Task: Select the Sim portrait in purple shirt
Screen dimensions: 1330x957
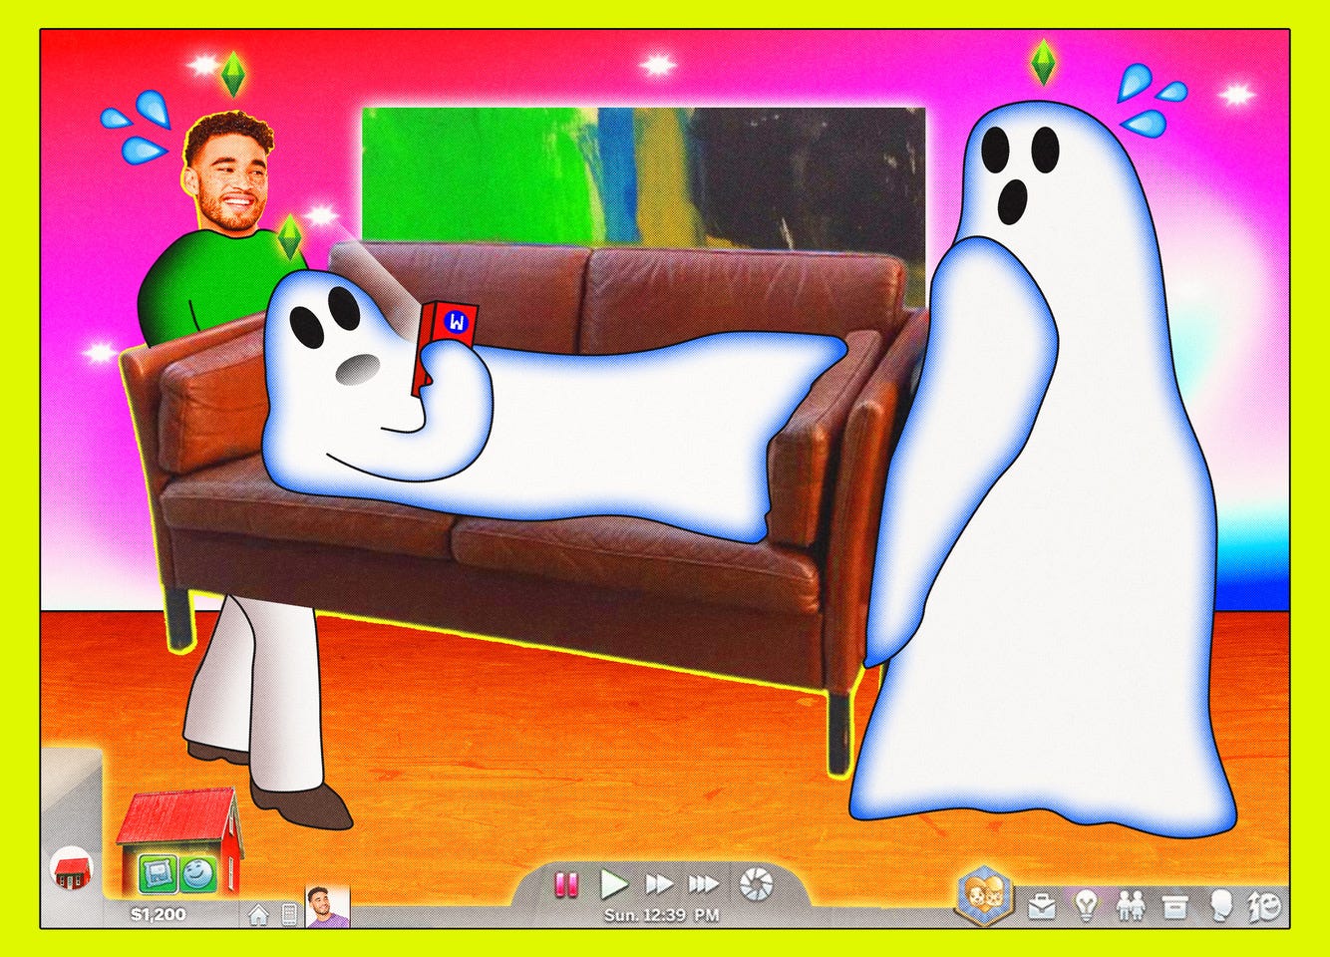Action: coord(327,907)
